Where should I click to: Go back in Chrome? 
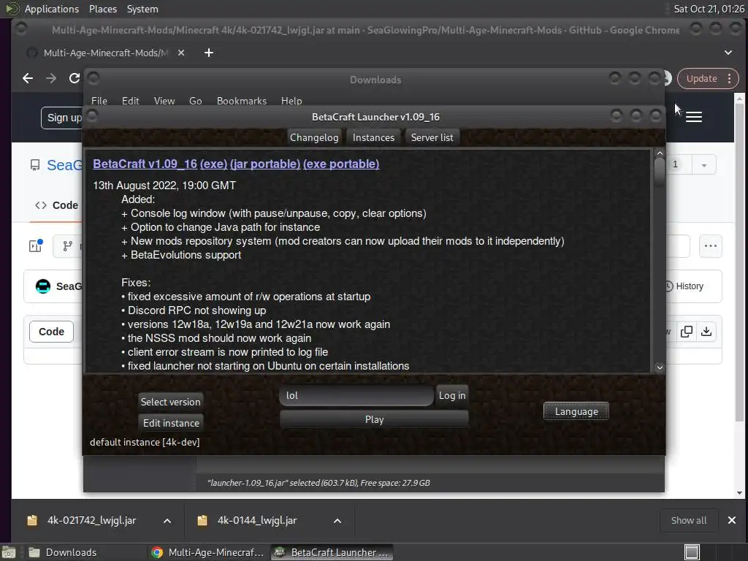[x=28, y=78]
